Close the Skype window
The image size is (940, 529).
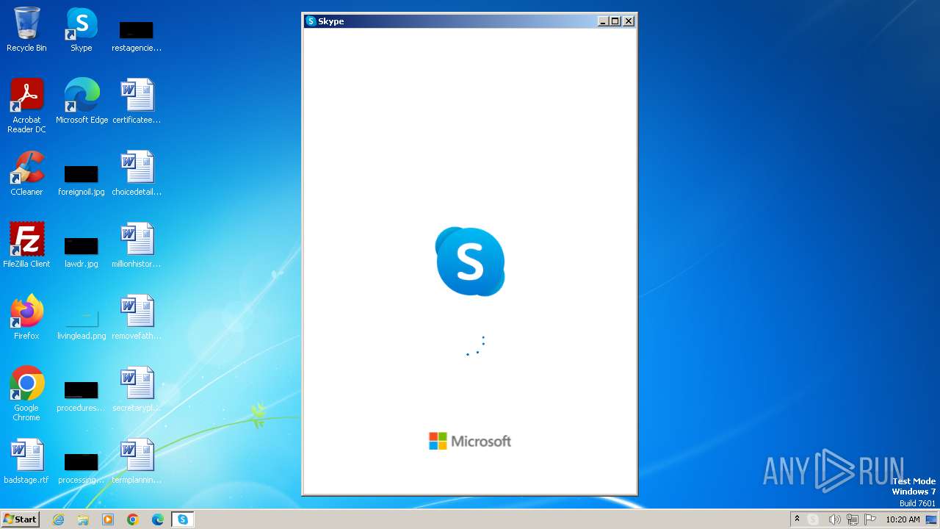click(629, 21)
